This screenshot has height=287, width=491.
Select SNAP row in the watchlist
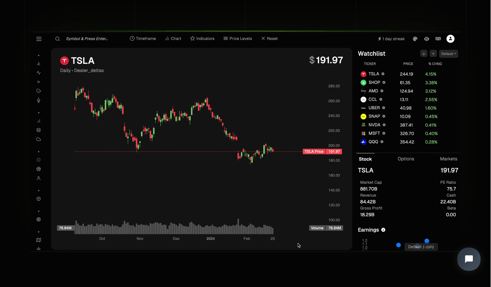[x=408, y=116]
